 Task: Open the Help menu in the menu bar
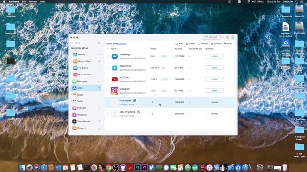click(x=42, y=2)
